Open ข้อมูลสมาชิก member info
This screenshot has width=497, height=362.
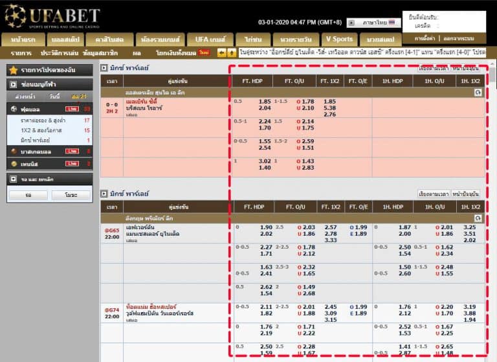click(100, 53)
